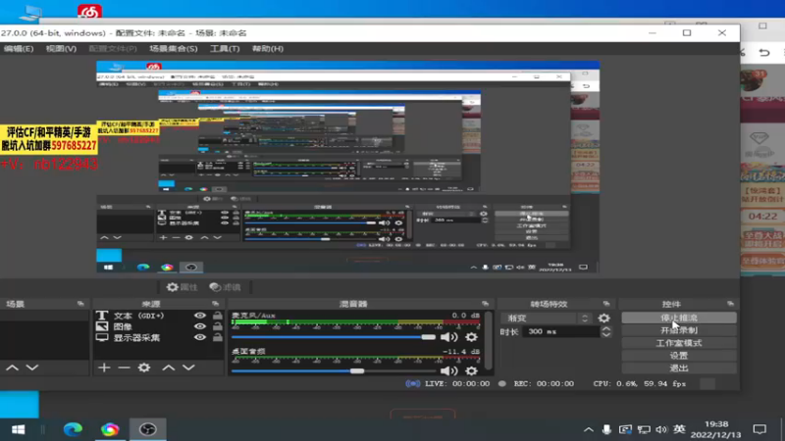785x441 pixels.
Task: Open the 编辑(E) menu
Action: click(19, 48)
